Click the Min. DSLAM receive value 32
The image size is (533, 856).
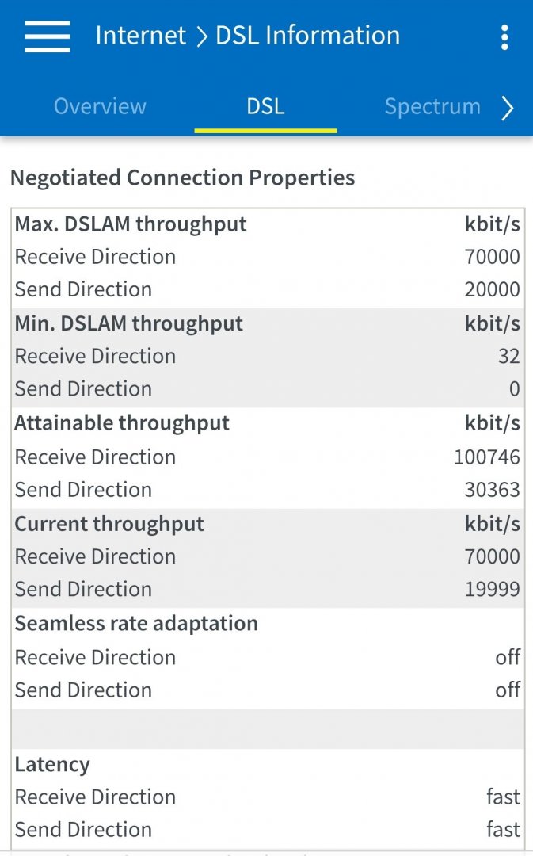pos(508,357)
